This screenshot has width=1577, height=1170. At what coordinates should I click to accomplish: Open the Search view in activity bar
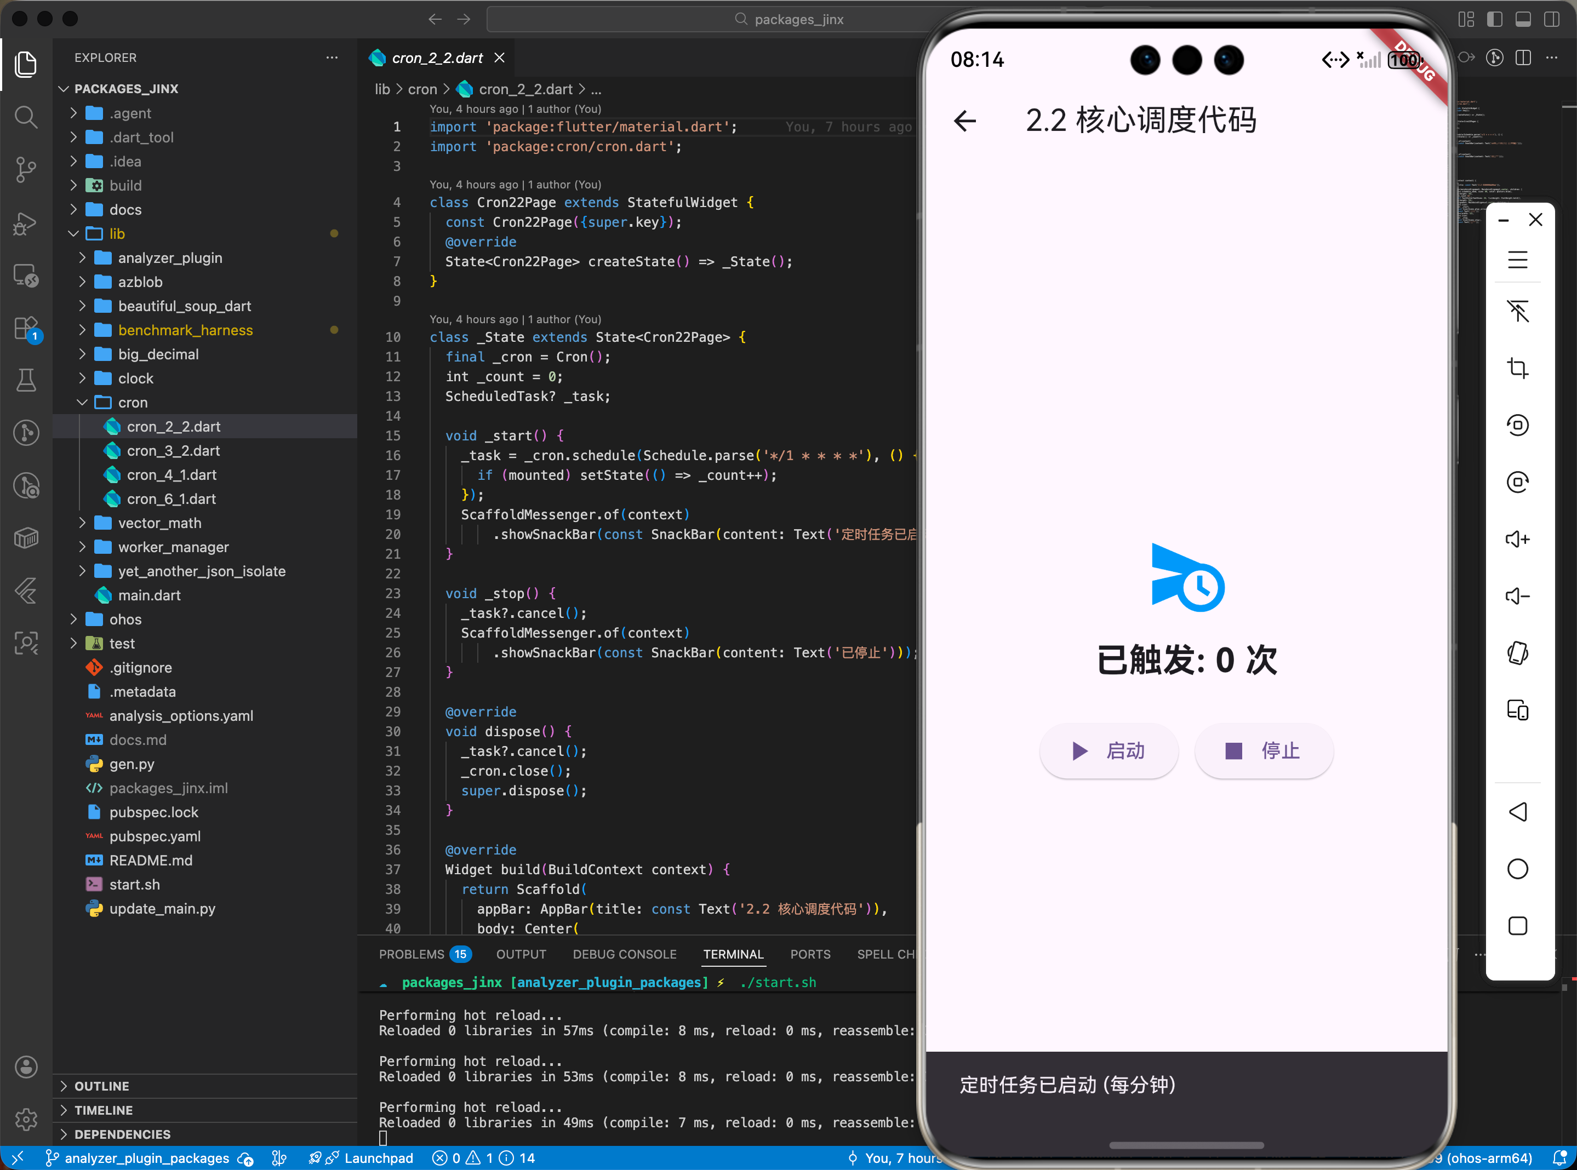click(26, 117)
